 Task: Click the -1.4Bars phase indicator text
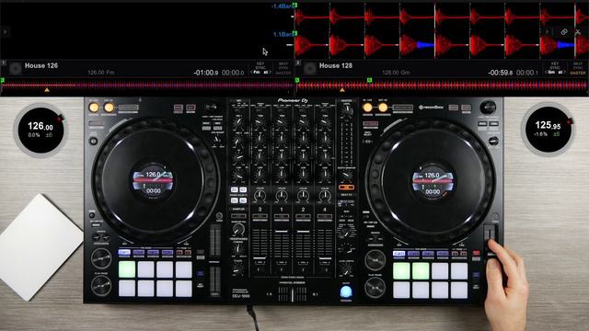pyautogui.click(x=282, y=6)
